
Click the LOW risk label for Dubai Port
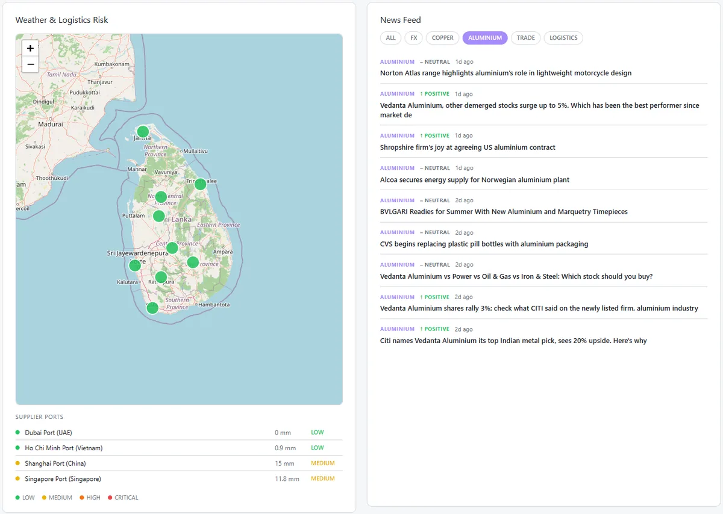tap(318, 433)
